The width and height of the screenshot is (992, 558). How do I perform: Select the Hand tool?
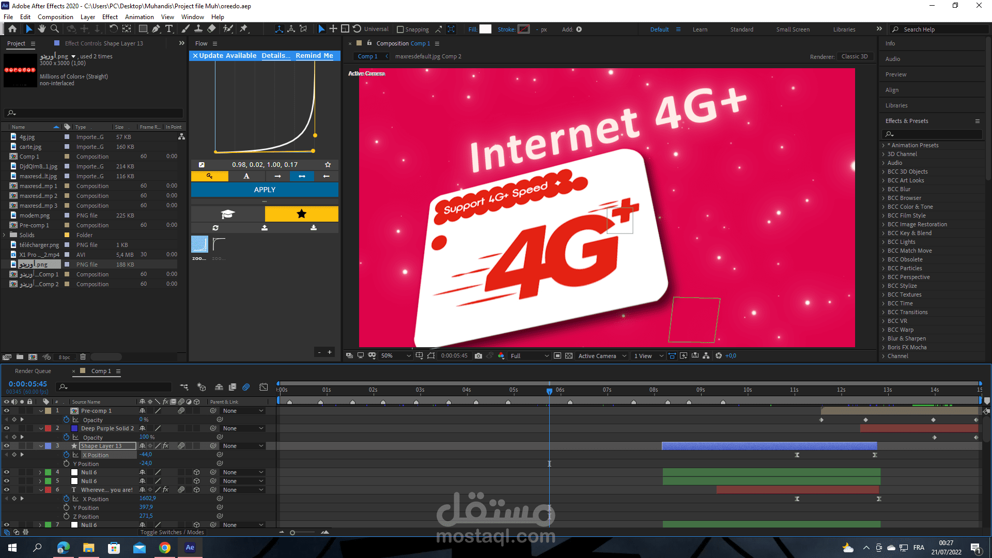pyautogui.click(x=42, y=29)
